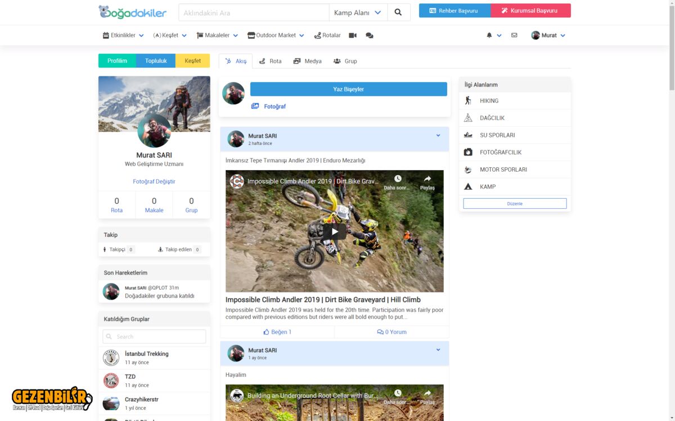This screenshot has width=675, height=421.
Task: Click the Düzenle button under İlgi Alanlarım
Action: pos(515,204)
